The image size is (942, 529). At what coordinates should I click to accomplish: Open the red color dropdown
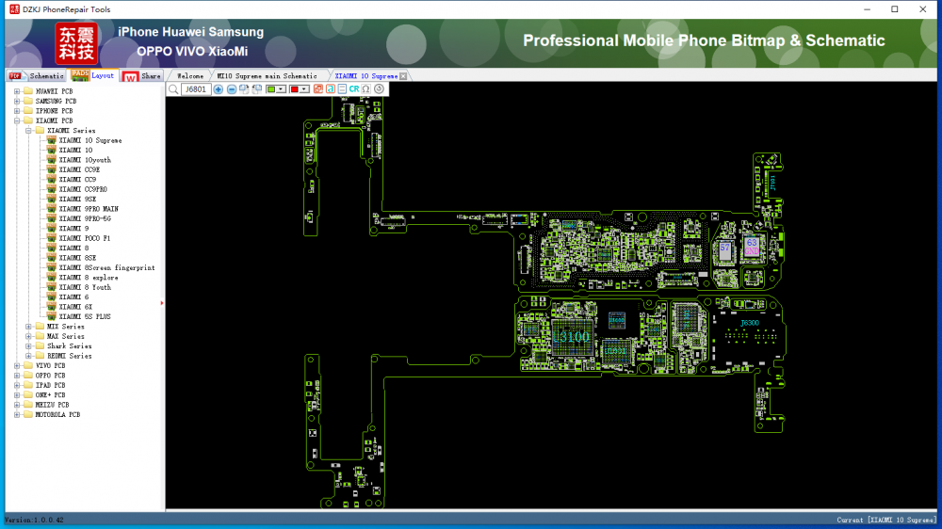tap(304, 89)
